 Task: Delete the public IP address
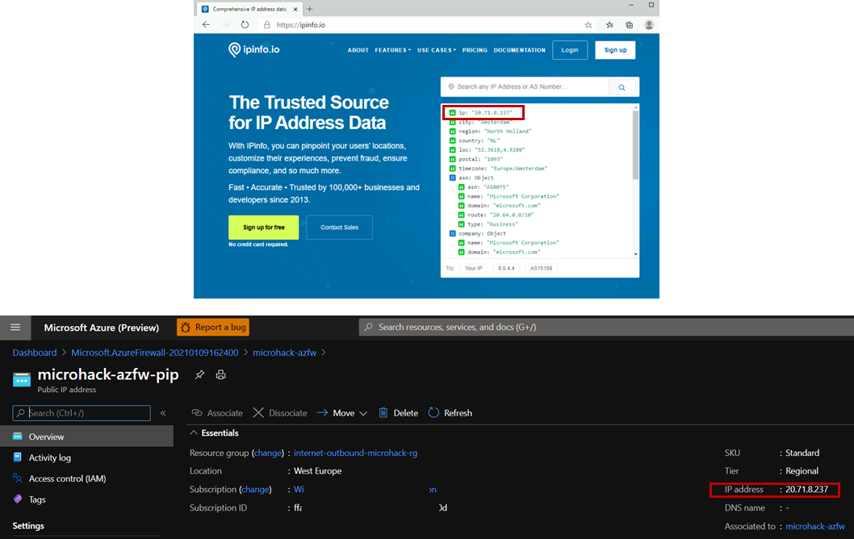[398, 412]
